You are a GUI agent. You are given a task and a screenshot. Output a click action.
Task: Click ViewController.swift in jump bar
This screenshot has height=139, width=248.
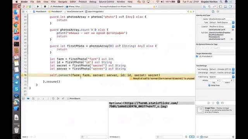(x=75, y=12)
